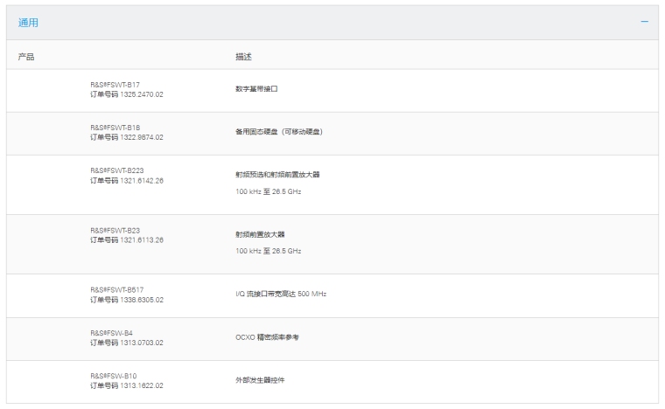Open the R&S®FSWT-B517 product link
Screen dimensions: 665x409
pyautogui.click(x=116, y=290)
